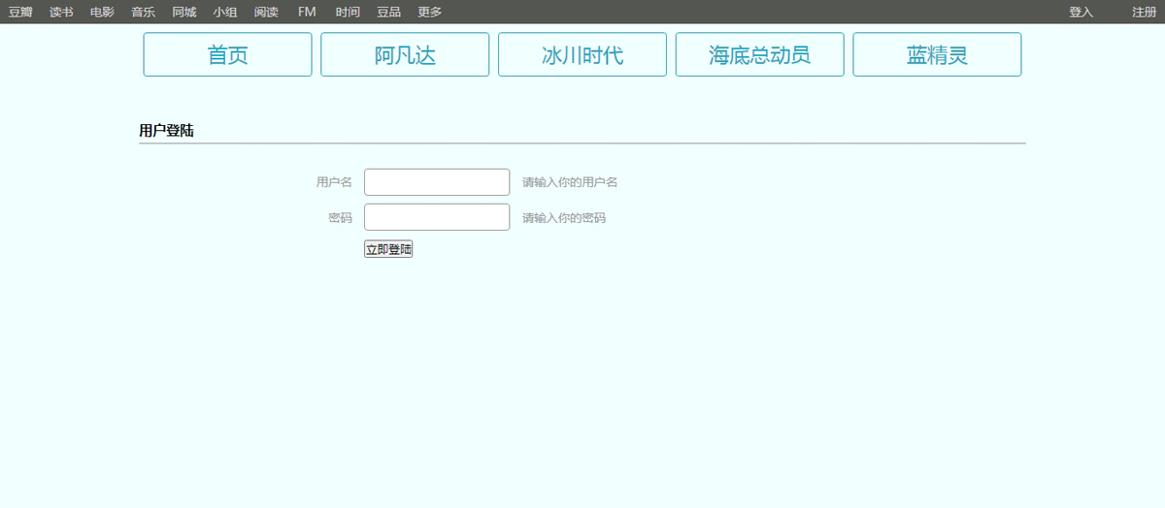Focus the 用户名 input field
The height and width of the screenshot is (508, 1165).
click(437, 182)
